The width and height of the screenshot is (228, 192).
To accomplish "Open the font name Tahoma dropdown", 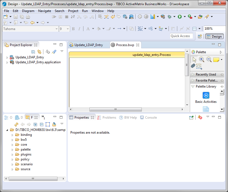I will 56,29.
